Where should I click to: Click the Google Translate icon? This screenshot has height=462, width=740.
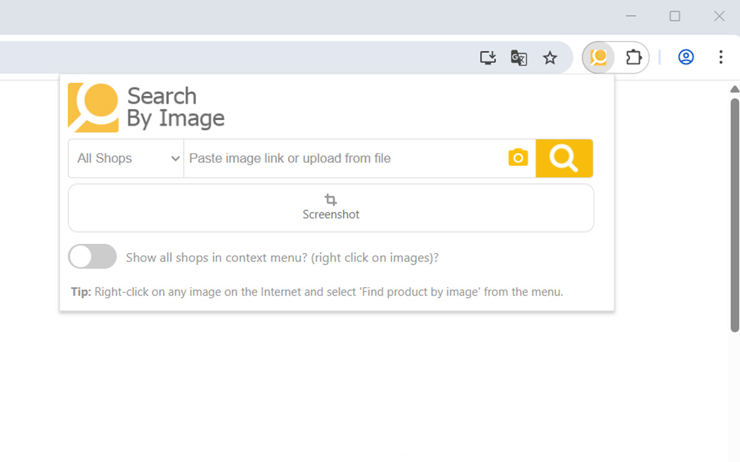519,58
